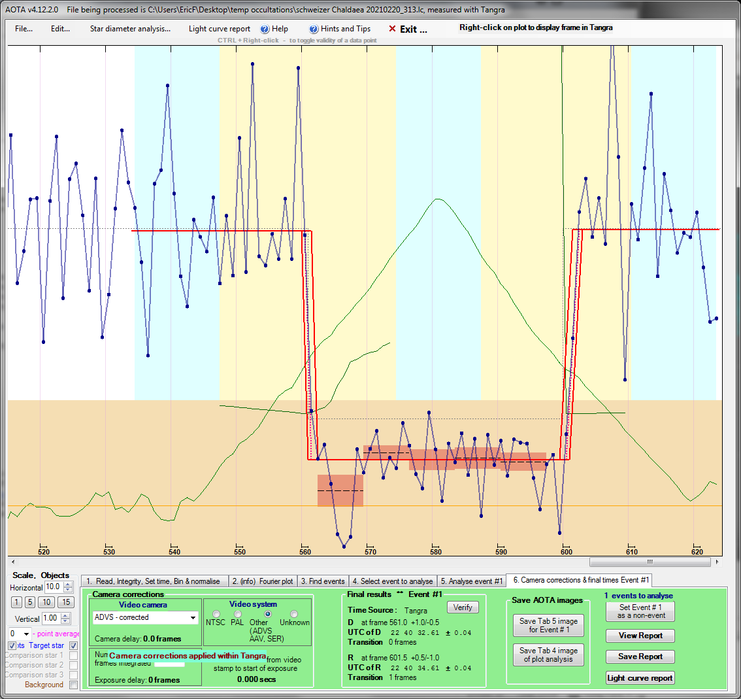The width and height of the screenshot is (741, 699).
Task: Uncheck the Target star checkbox
Action: 73,645
